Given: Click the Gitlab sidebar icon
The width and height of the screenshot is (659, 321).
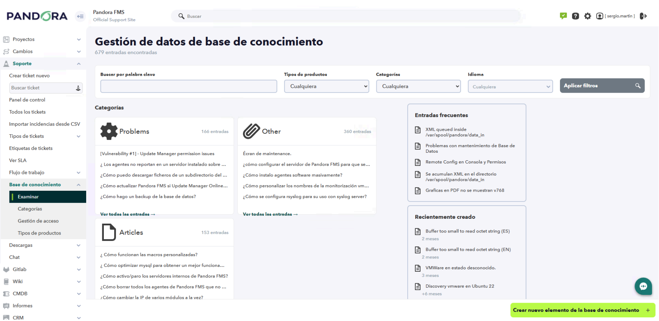Looking at the screenshot, I should click(6, 269).
